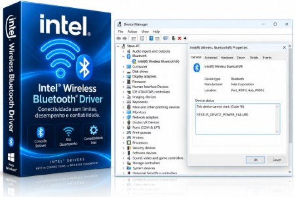
Task: Expand Storage controllers
Action: [123, 163]
